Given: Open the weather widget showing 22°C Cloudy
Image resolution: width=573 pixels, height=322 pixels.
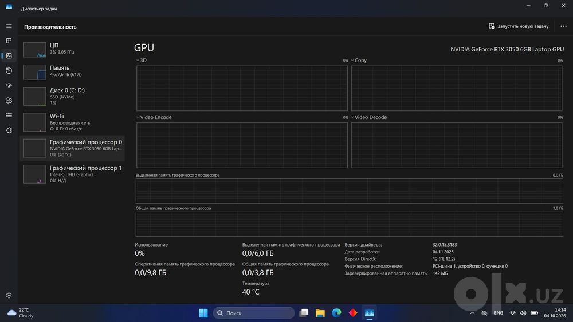Looking at the screenshot, I should pos(21,313).
